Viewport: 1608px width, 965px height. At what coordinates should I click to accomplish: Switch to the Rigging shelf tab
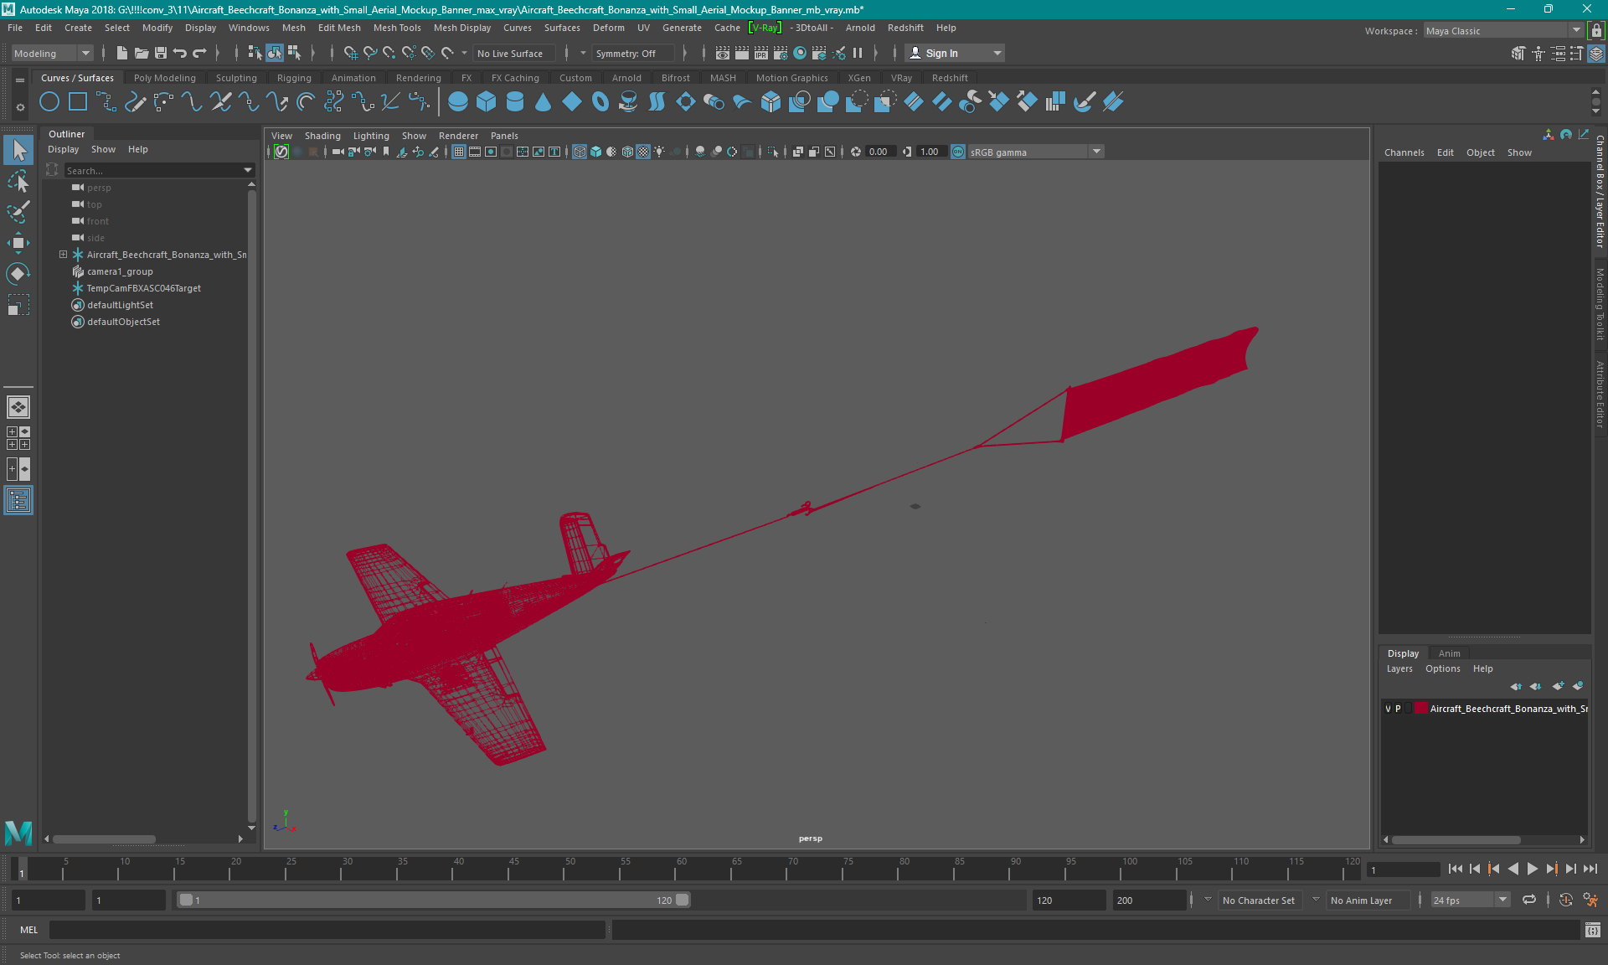(293, 78)
